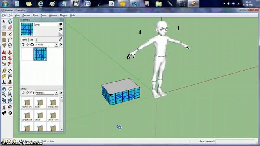Select the arrow Select tool

coord(4,21)
